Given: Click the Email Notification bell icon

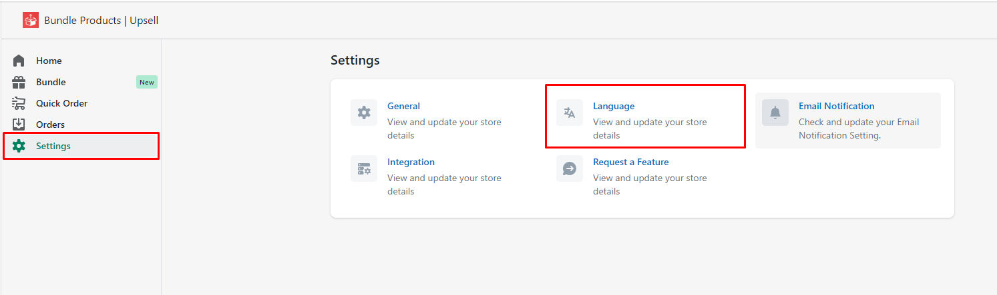Looking at the screenshot, I should (x=775, y=113).
